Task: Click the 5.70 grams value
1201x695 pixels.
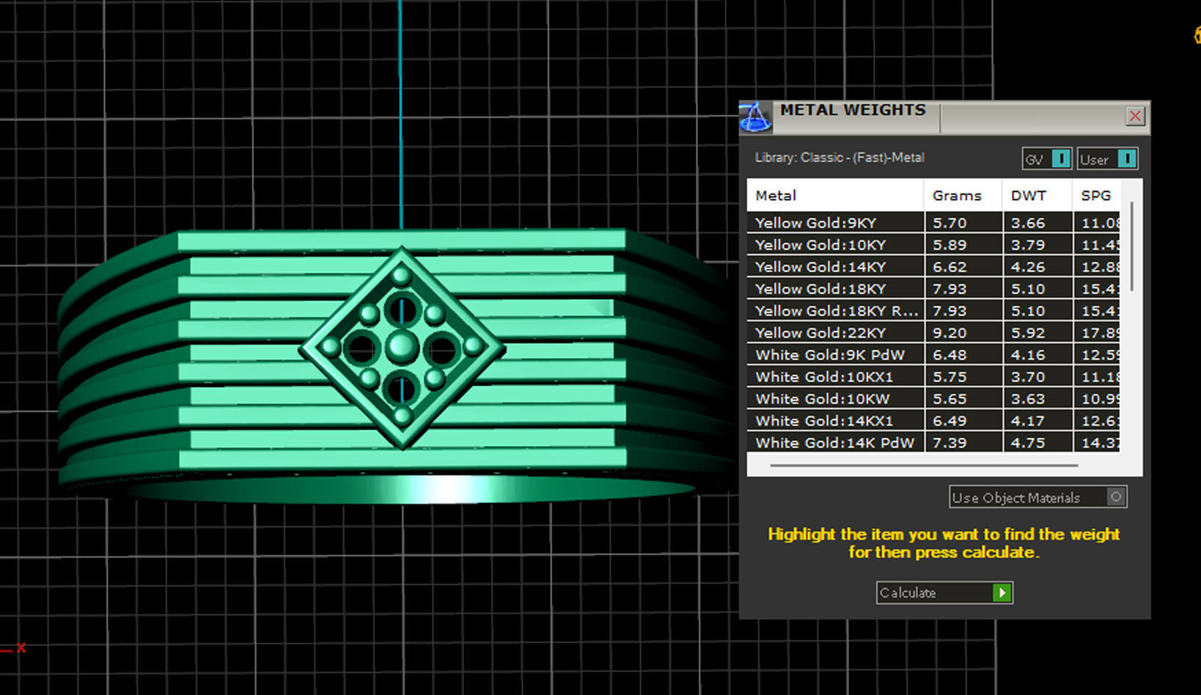Action: tap(950, 223)
